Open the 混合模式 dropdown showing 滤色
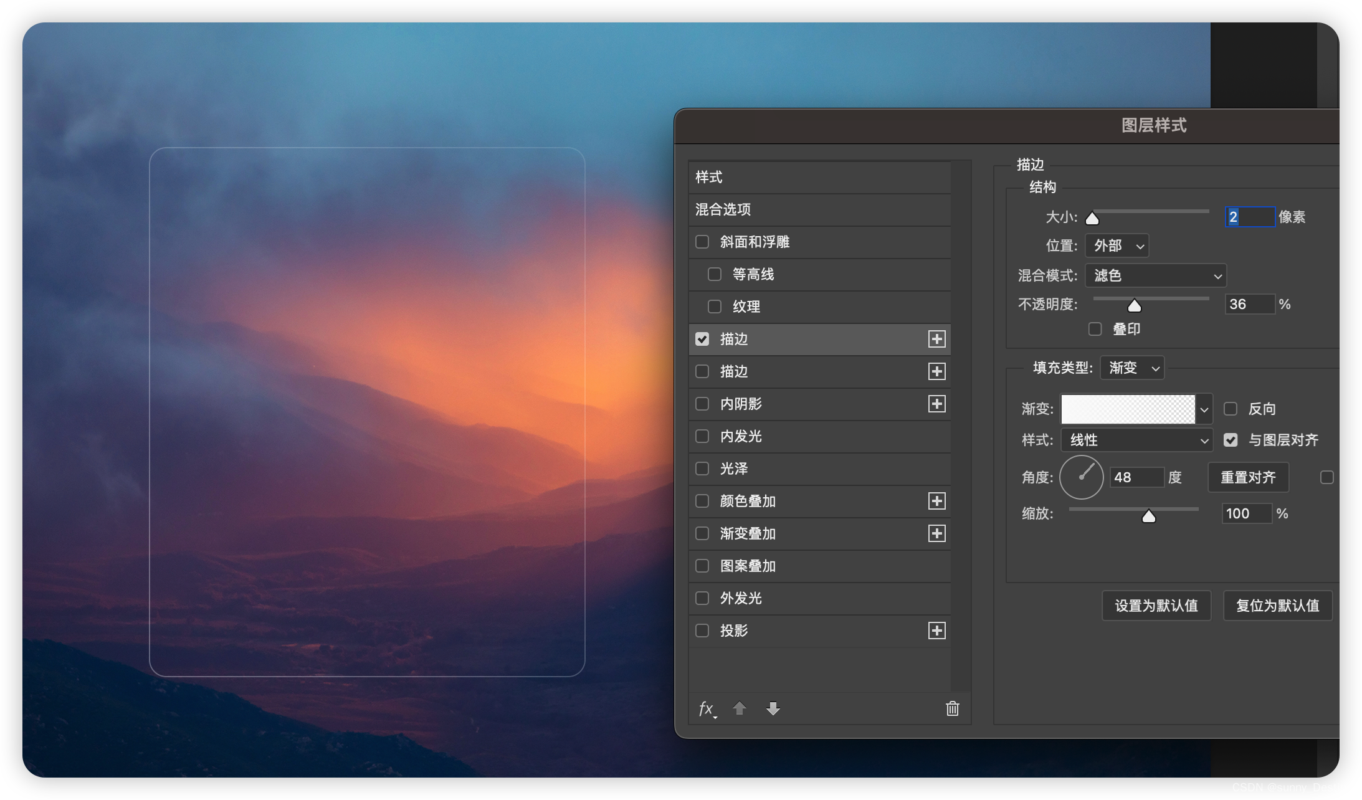 coord(1156,275)
